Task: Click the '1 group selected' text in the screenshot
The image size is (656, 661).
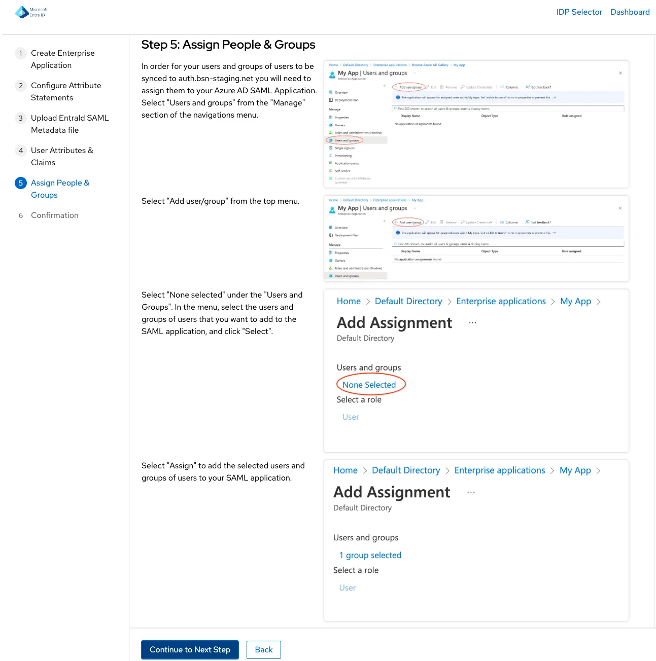Action: tap(370, 555)
